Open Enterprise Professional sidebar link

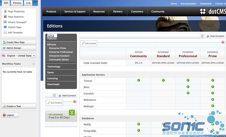[x=61, y=52]
